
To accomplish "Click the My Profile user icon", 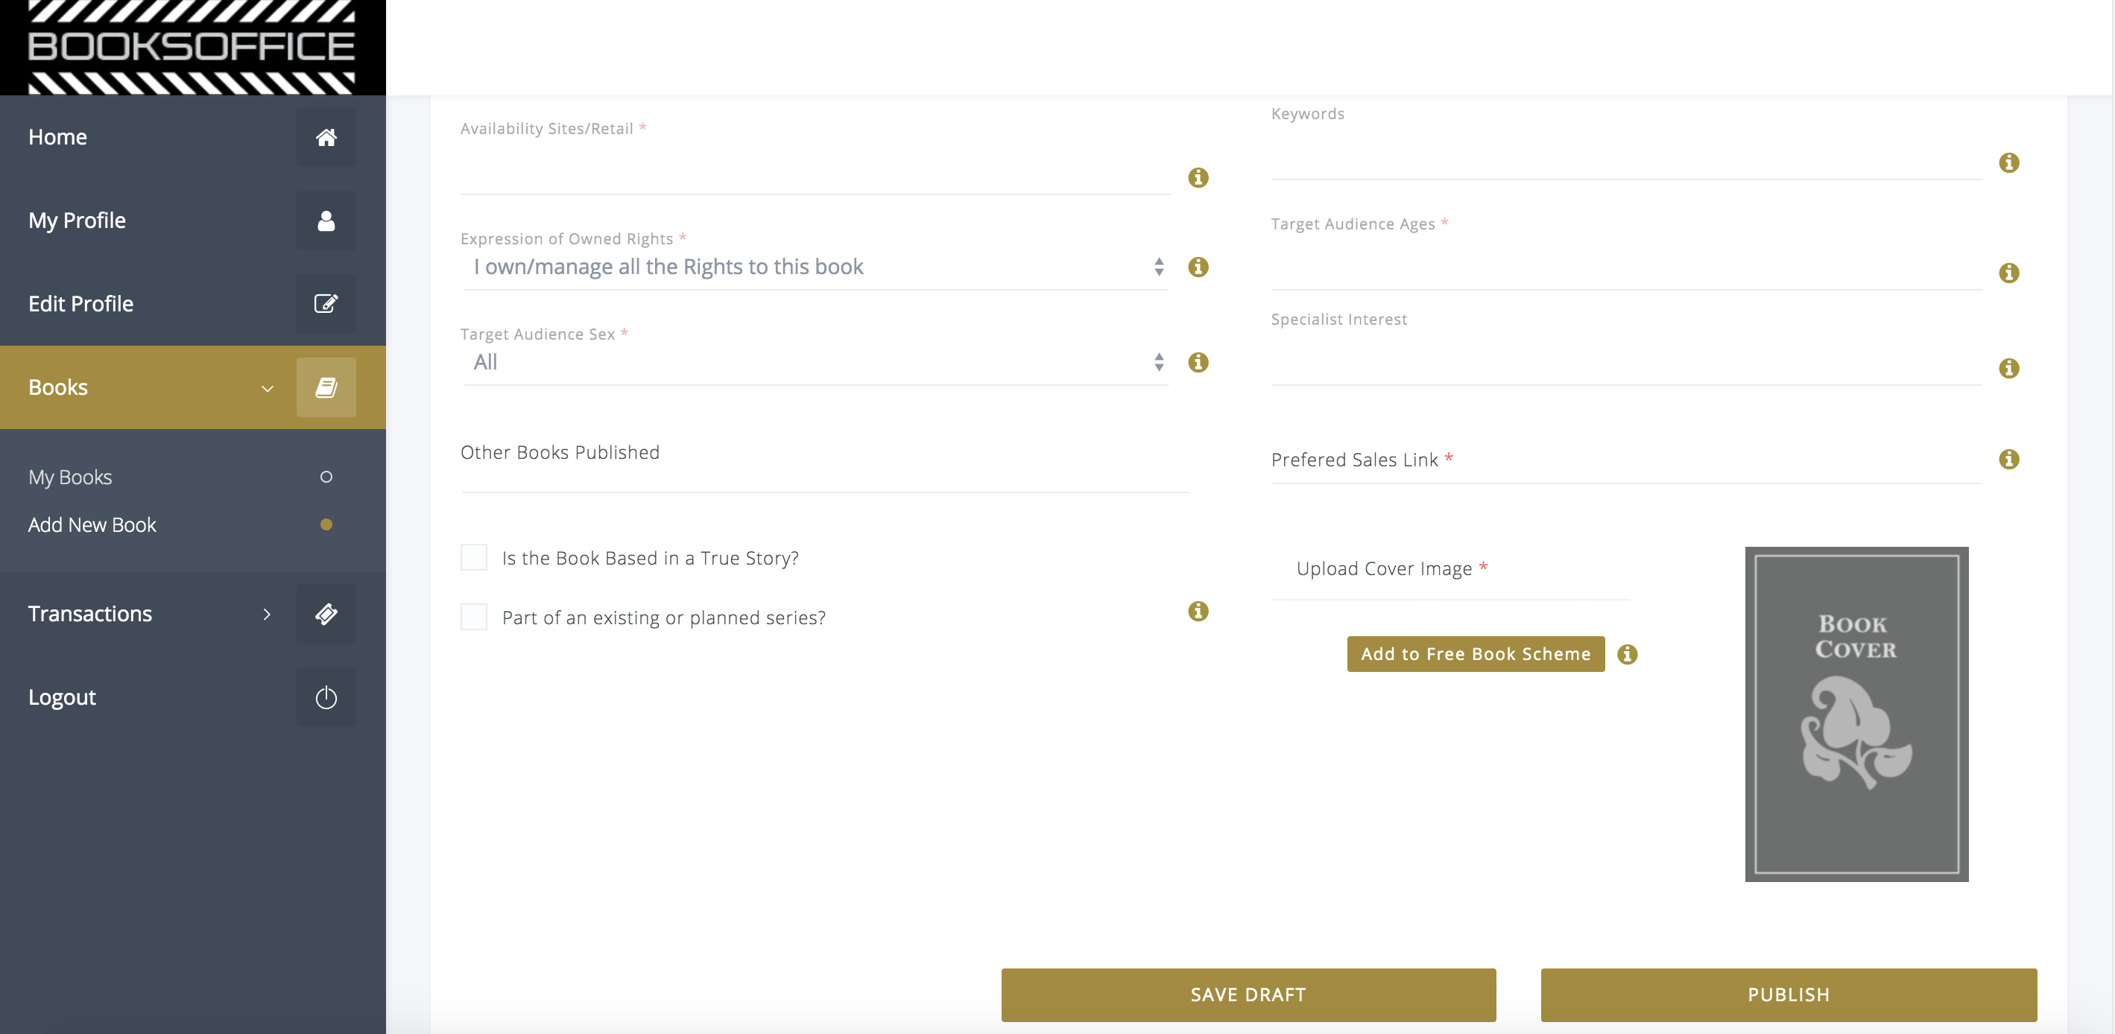I will [x=326, y=221].
